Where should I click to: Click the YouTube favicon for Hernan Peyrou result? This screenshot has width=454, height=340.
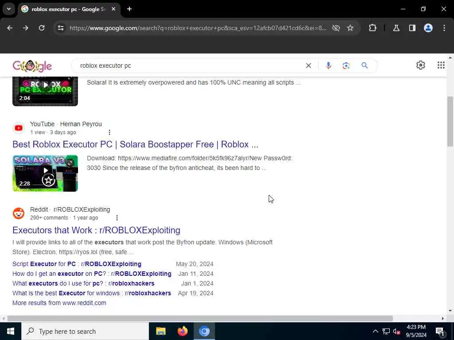(19, 128)
